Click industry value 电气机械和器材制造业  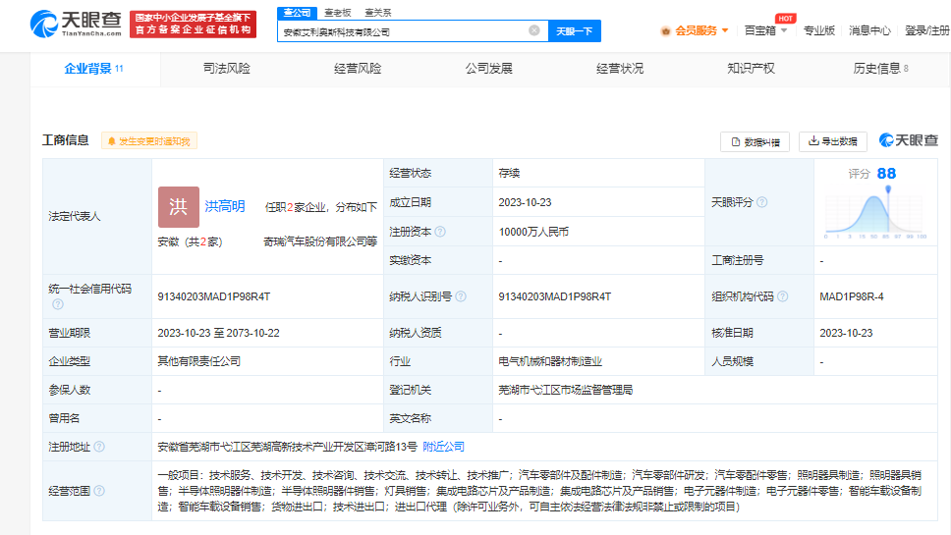[x=550, y=361]
